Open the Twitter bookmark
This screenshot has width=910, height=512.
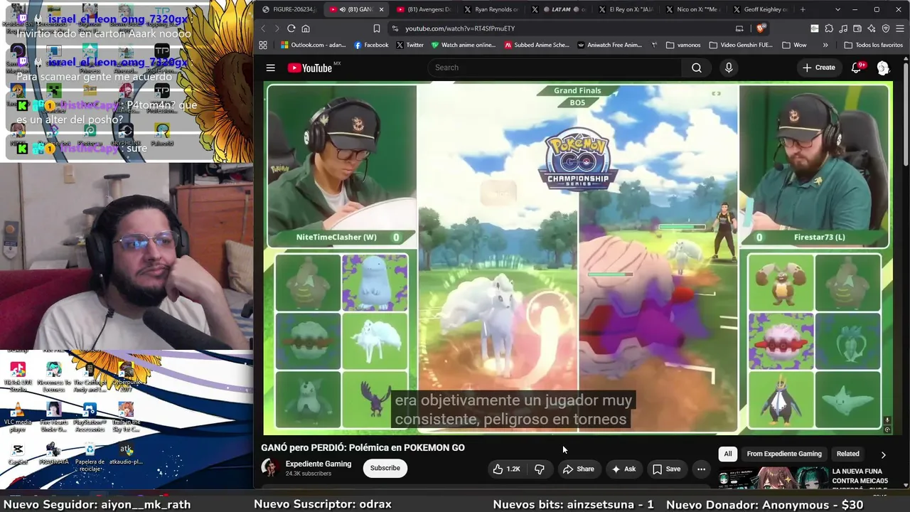pos(410,45)
